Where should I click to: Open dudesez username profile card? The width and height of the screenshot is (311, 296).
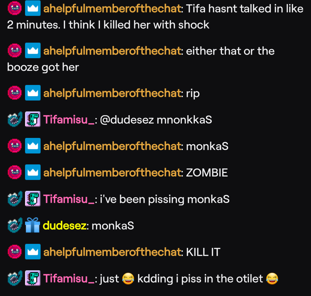65,226
